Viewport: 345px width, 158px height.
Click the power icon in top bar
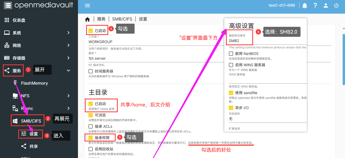(336, 5)
